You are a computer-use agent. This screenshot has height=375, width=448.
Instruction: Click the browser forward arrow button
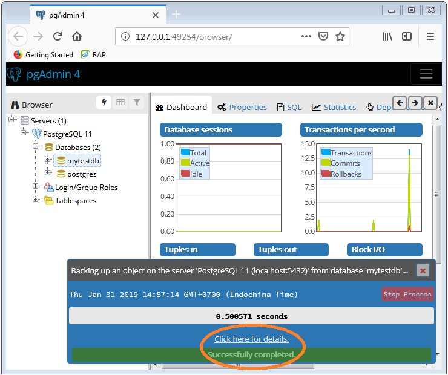tap(38, 36)
